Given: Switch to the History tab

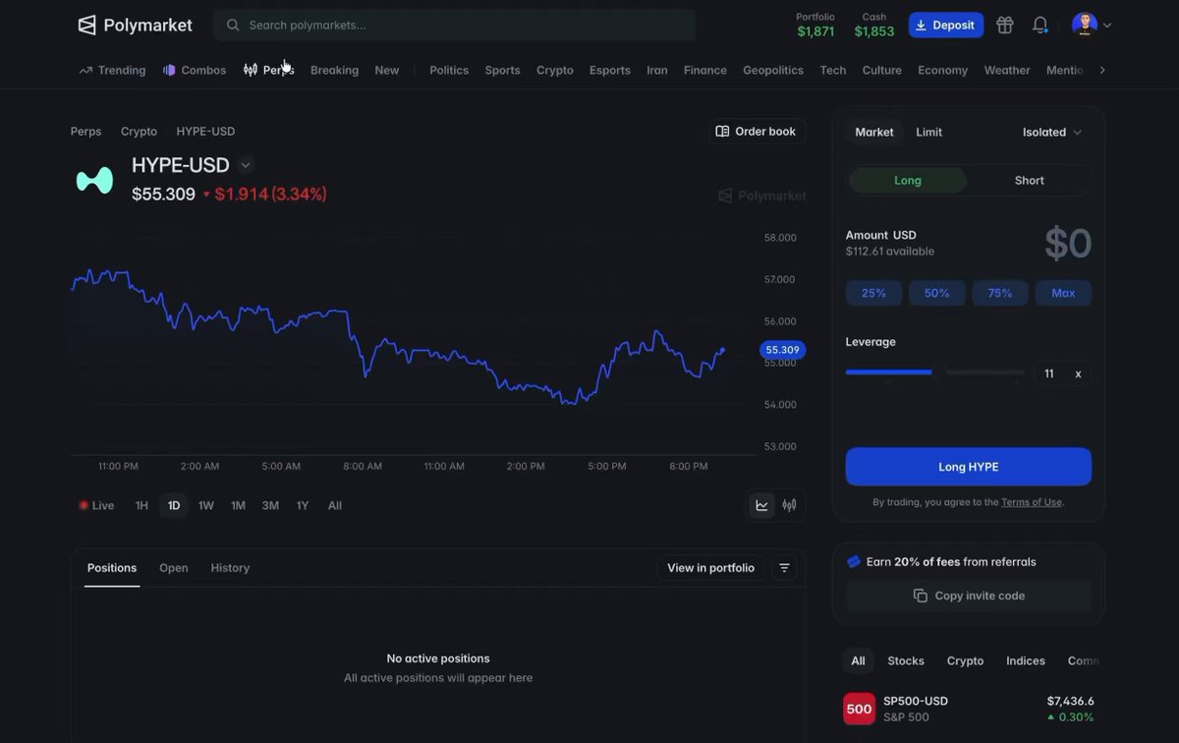Looking at the screenshot, I should click(230, 568).
